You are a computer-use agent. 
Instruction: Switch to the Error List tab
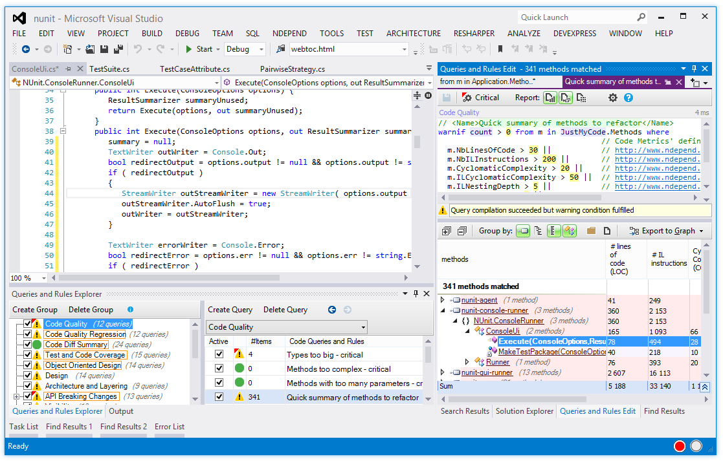(x=169, y=427)
